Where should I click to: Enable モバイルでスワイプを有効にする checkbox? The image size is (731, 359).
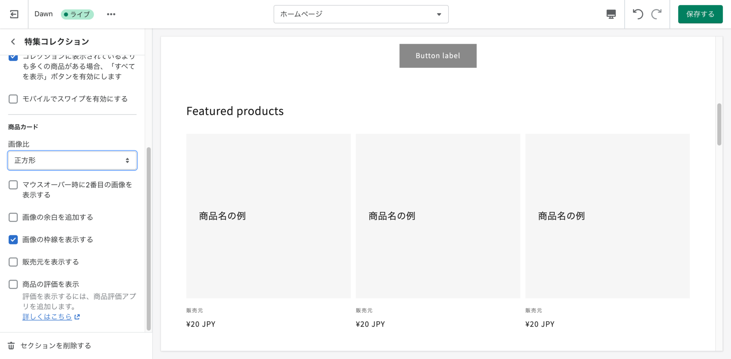(x=13, y=99)
